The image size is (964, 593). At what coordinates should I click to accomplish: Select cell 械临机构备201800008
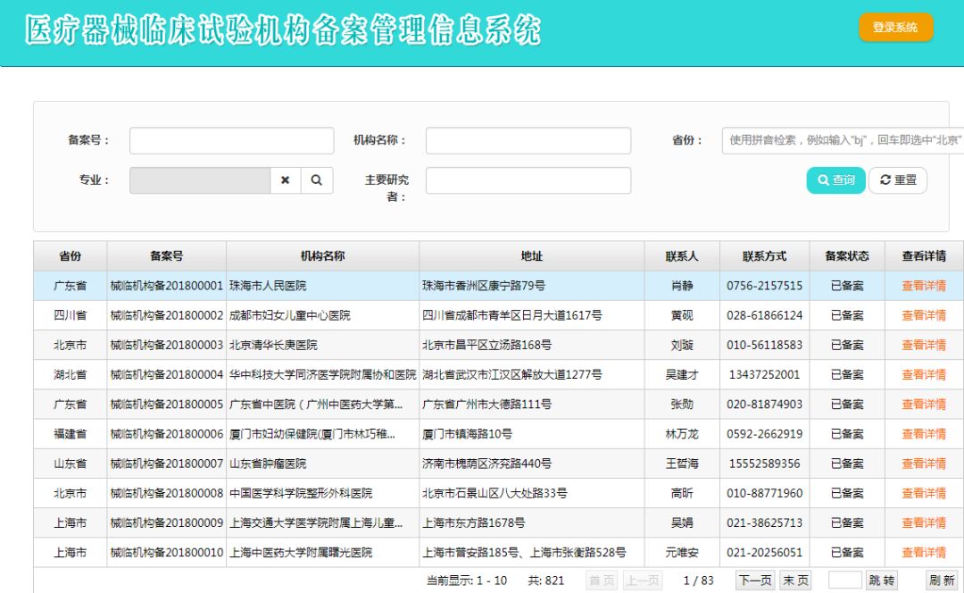[x=167, y=493]
